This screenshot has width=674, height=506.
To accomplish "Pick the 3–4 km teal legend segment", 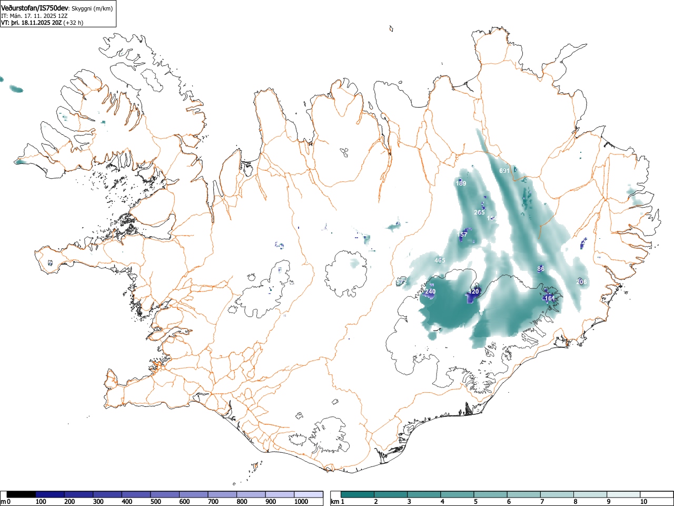I will 424,494.
